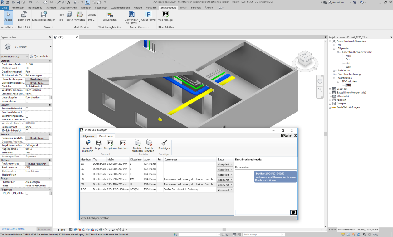
Task: Switch to liNear ribbon tab
Action: click(x=183, y=7)
